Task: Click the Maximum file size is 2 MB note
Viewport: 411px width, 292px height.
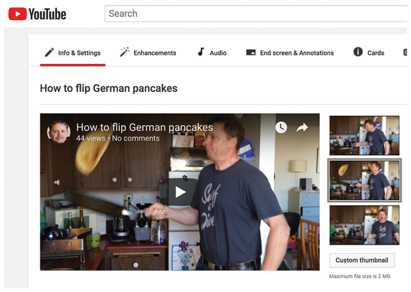Action: tap(360, 276)
